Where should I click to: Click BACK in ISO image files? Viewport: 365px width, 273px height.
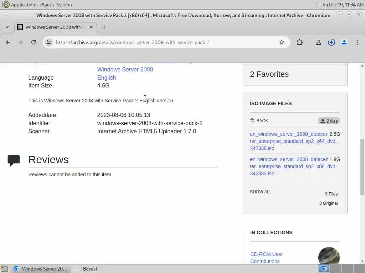(259, 121)
